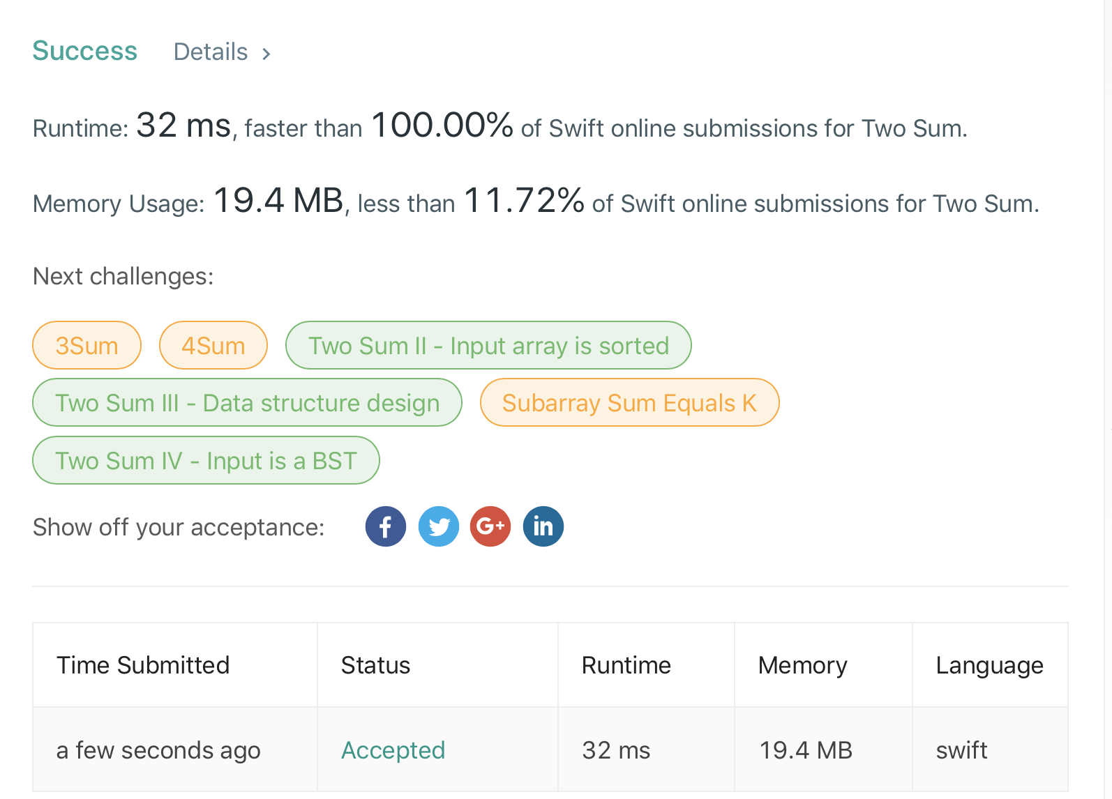The height and width of the screenshot is (799, 1112).
Task: Share acceptance on LinkedIn
Action: 543,526
